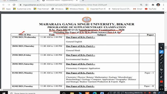Viewport: 167px width, 94px height.
Task: Go forward in browser history
Action: 9,5
